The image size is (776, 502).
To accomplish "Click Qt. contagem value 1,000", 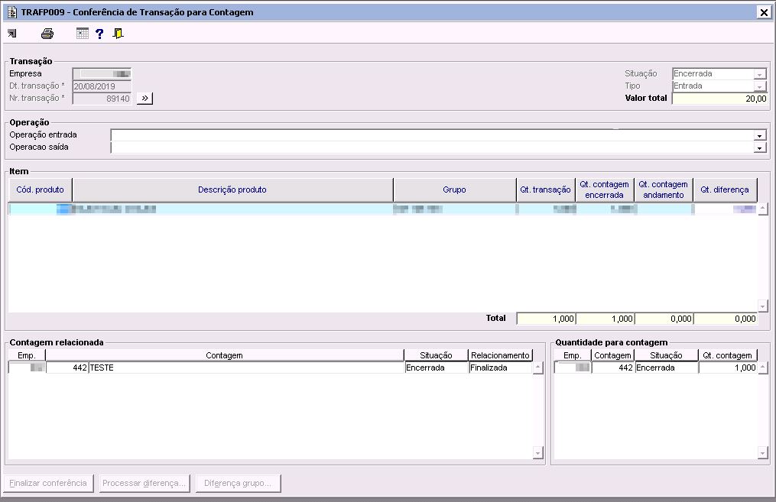I will (x=728, y=368).
